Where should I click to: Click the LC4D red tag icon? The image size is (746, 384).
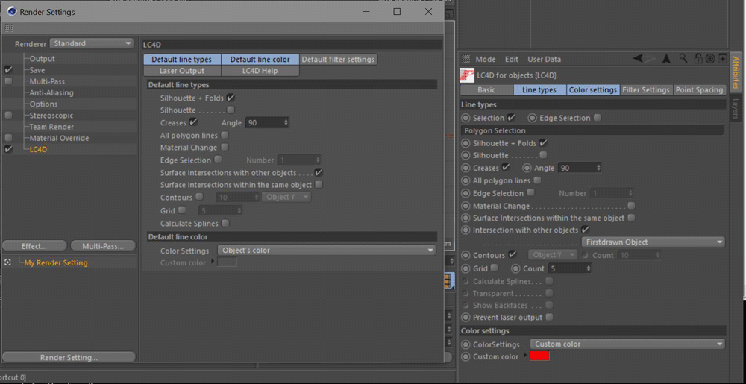click(x=467, y=75)
